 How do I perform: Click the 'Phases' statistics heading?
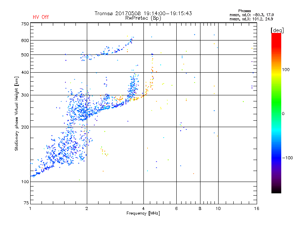(244, 11)
